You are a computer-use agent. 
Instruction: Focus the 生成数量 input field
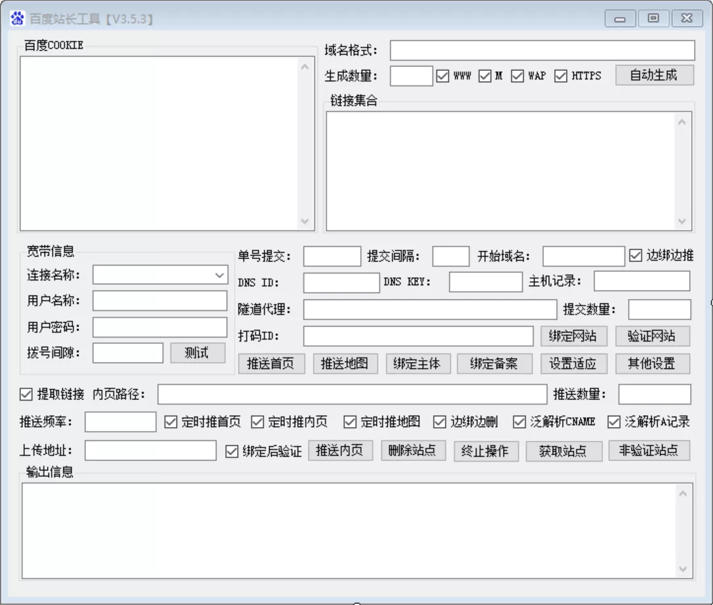point(411,76)
